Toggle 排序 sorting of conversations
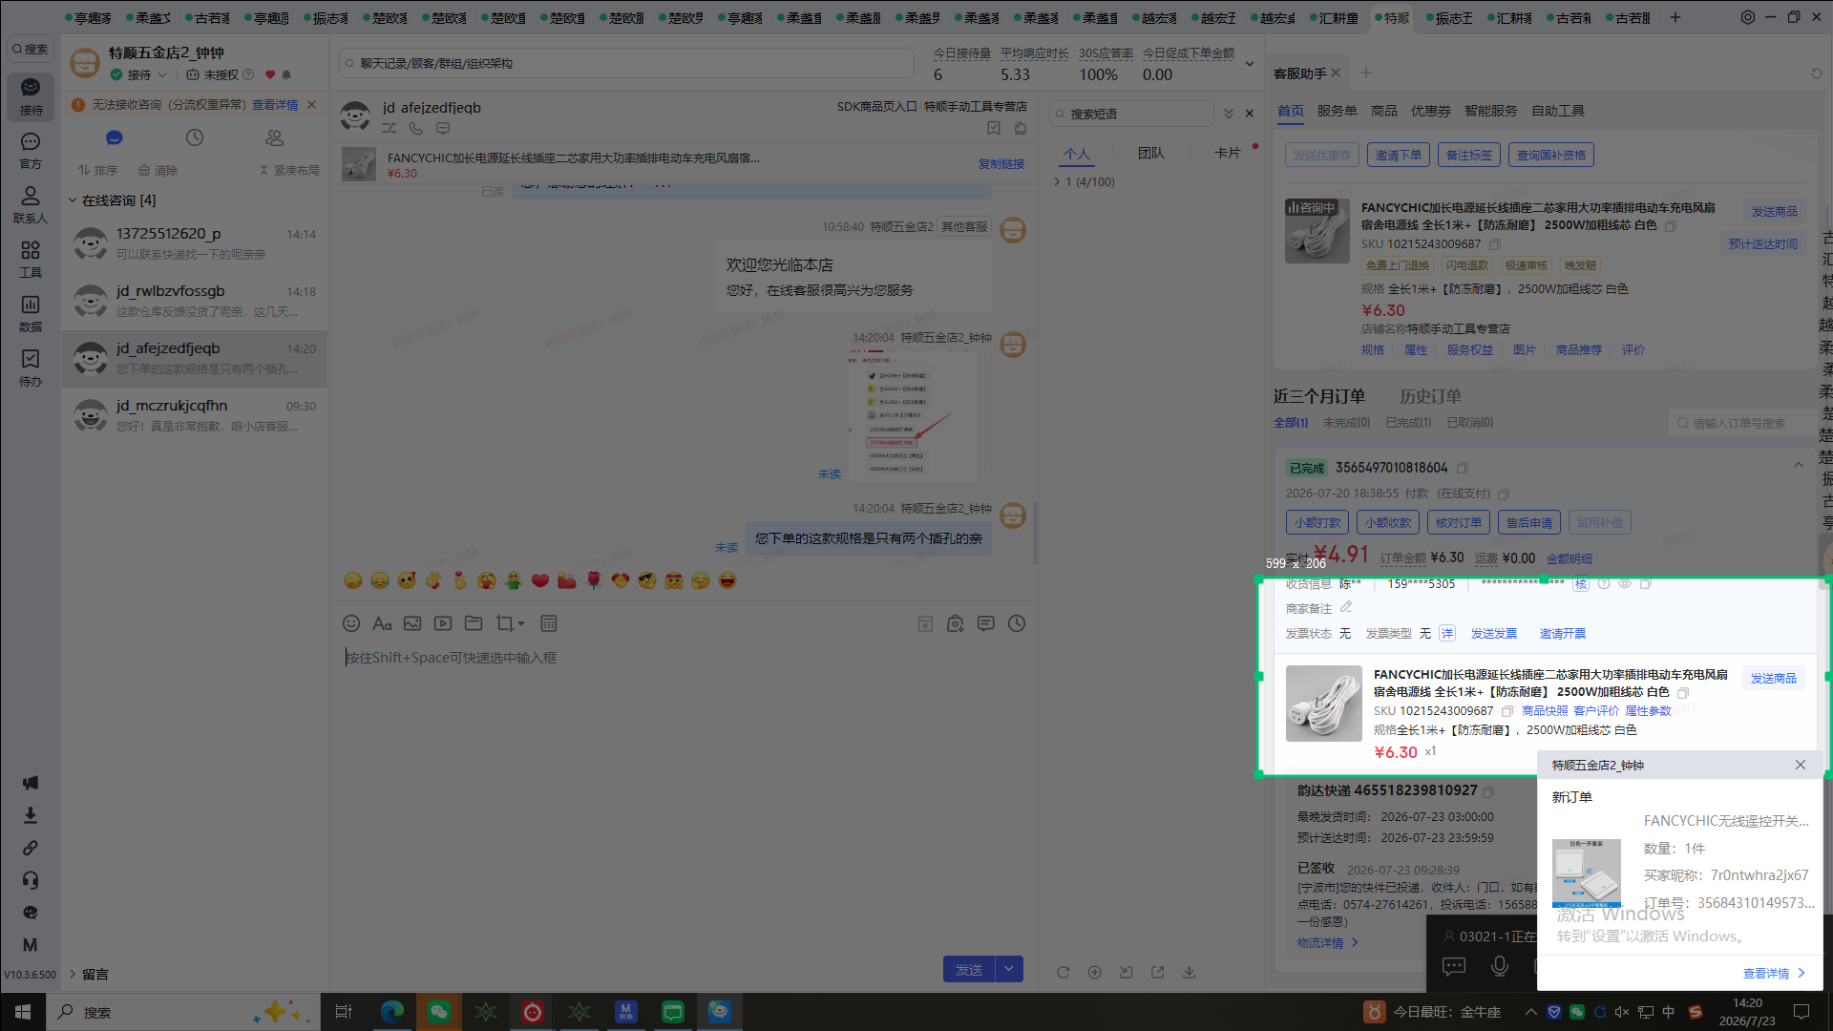 click(x=98, y=170)
